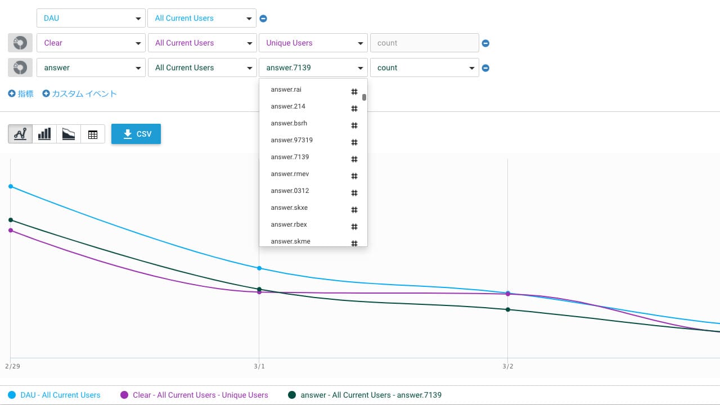Switch to the bar chart view icon
This screenshot has width=720, height=405.
[x=44, y=134]
